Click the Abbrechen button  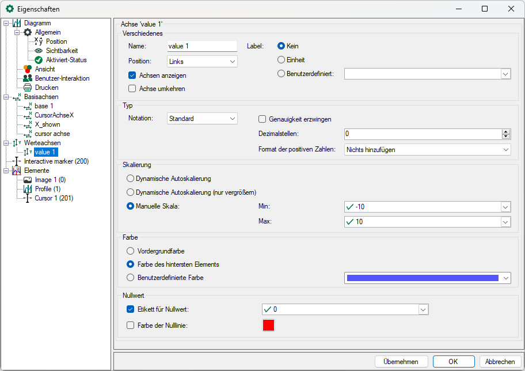(x=500, y=362)
